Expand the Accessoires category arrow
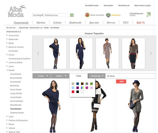 7,35
